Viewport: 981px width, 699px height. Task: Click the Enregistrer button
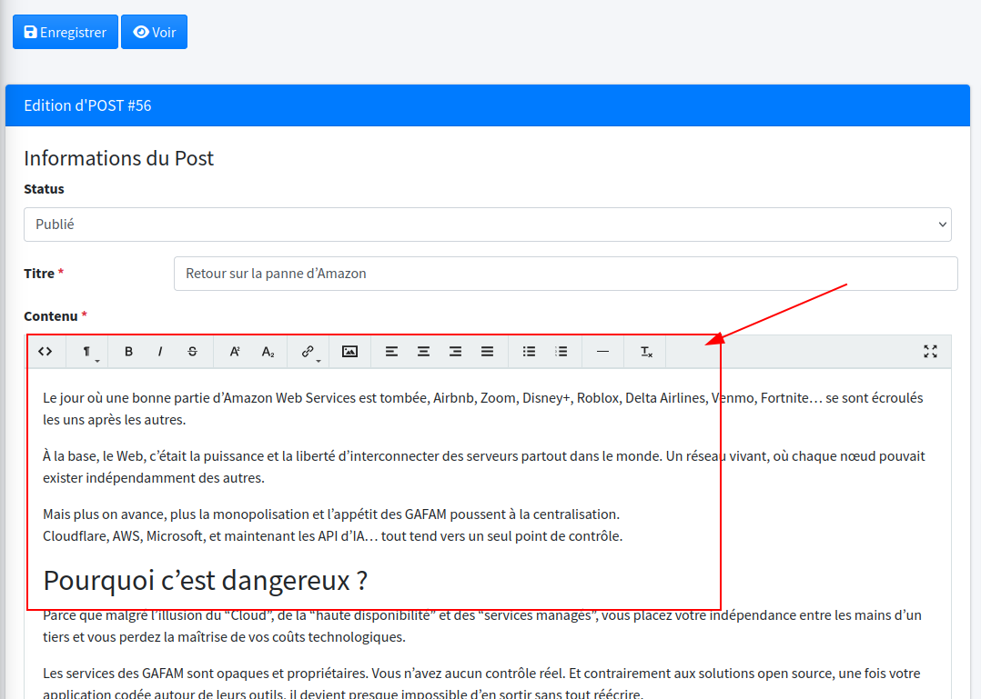[x=66, y=32]
